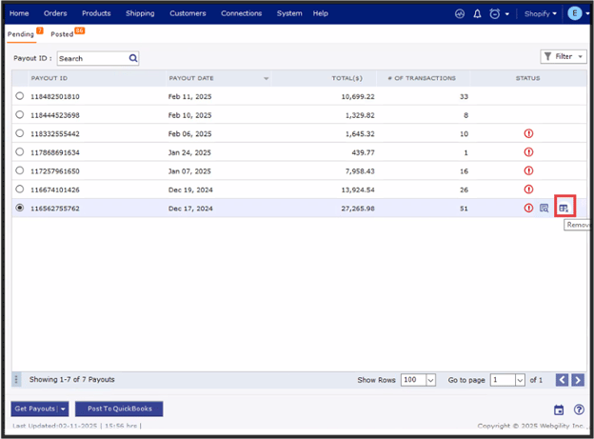Open the Shopify store selector dropdown
This screenshot has height=439, width=594.
coord(539,13)
